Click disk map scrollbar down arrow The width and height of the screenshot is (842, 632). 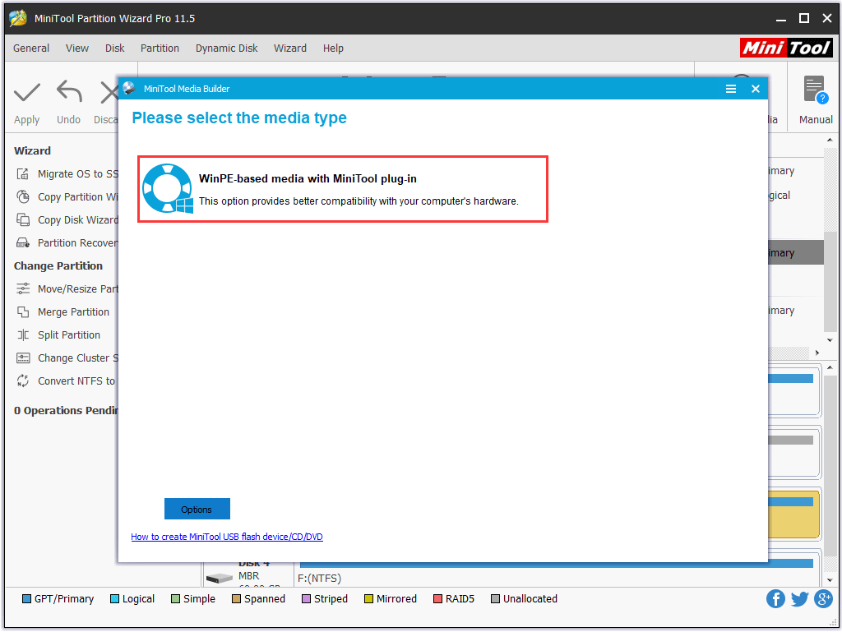[830, 580]
